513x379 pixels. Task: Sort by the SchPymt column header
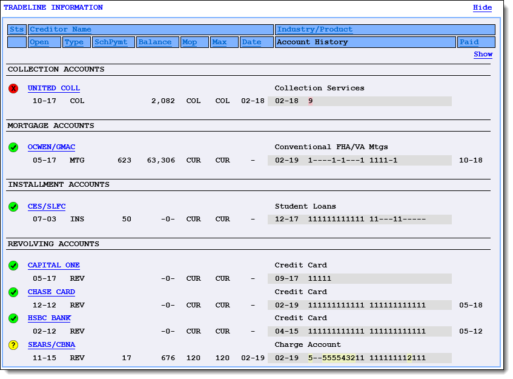[111, 42]
